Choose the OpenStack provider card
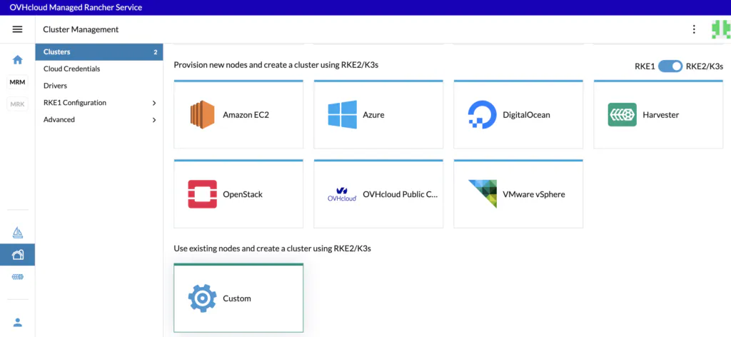731x337 pixels. tap(238, 194)
